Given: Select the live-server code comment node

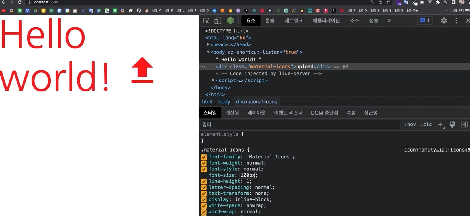Looking at the screenshot, I should pyautogui.click(x=269, y=74).
